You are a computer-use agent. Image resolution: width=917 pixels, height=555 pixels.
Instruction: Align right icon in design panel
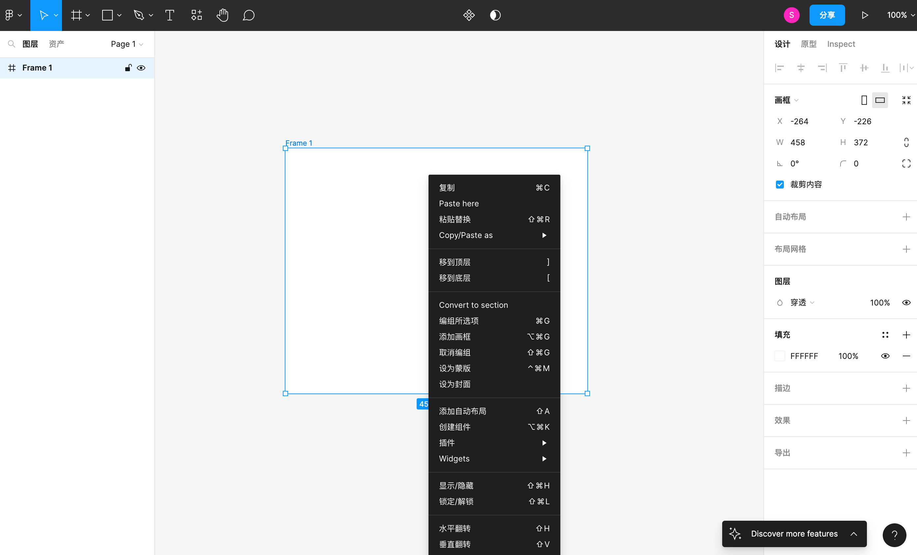point(822,68)
